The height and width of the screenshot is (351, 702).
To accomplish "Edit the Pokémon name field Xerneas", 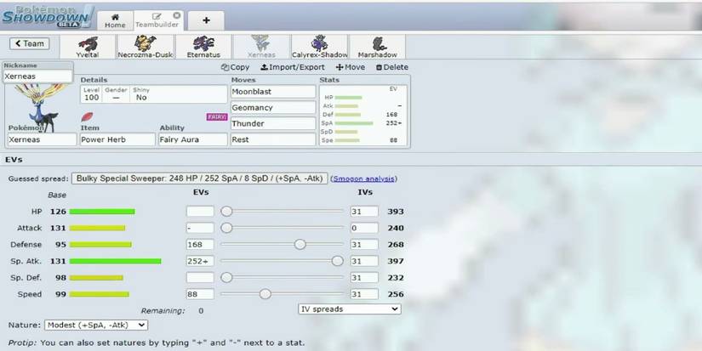I will tap(42, 139).
